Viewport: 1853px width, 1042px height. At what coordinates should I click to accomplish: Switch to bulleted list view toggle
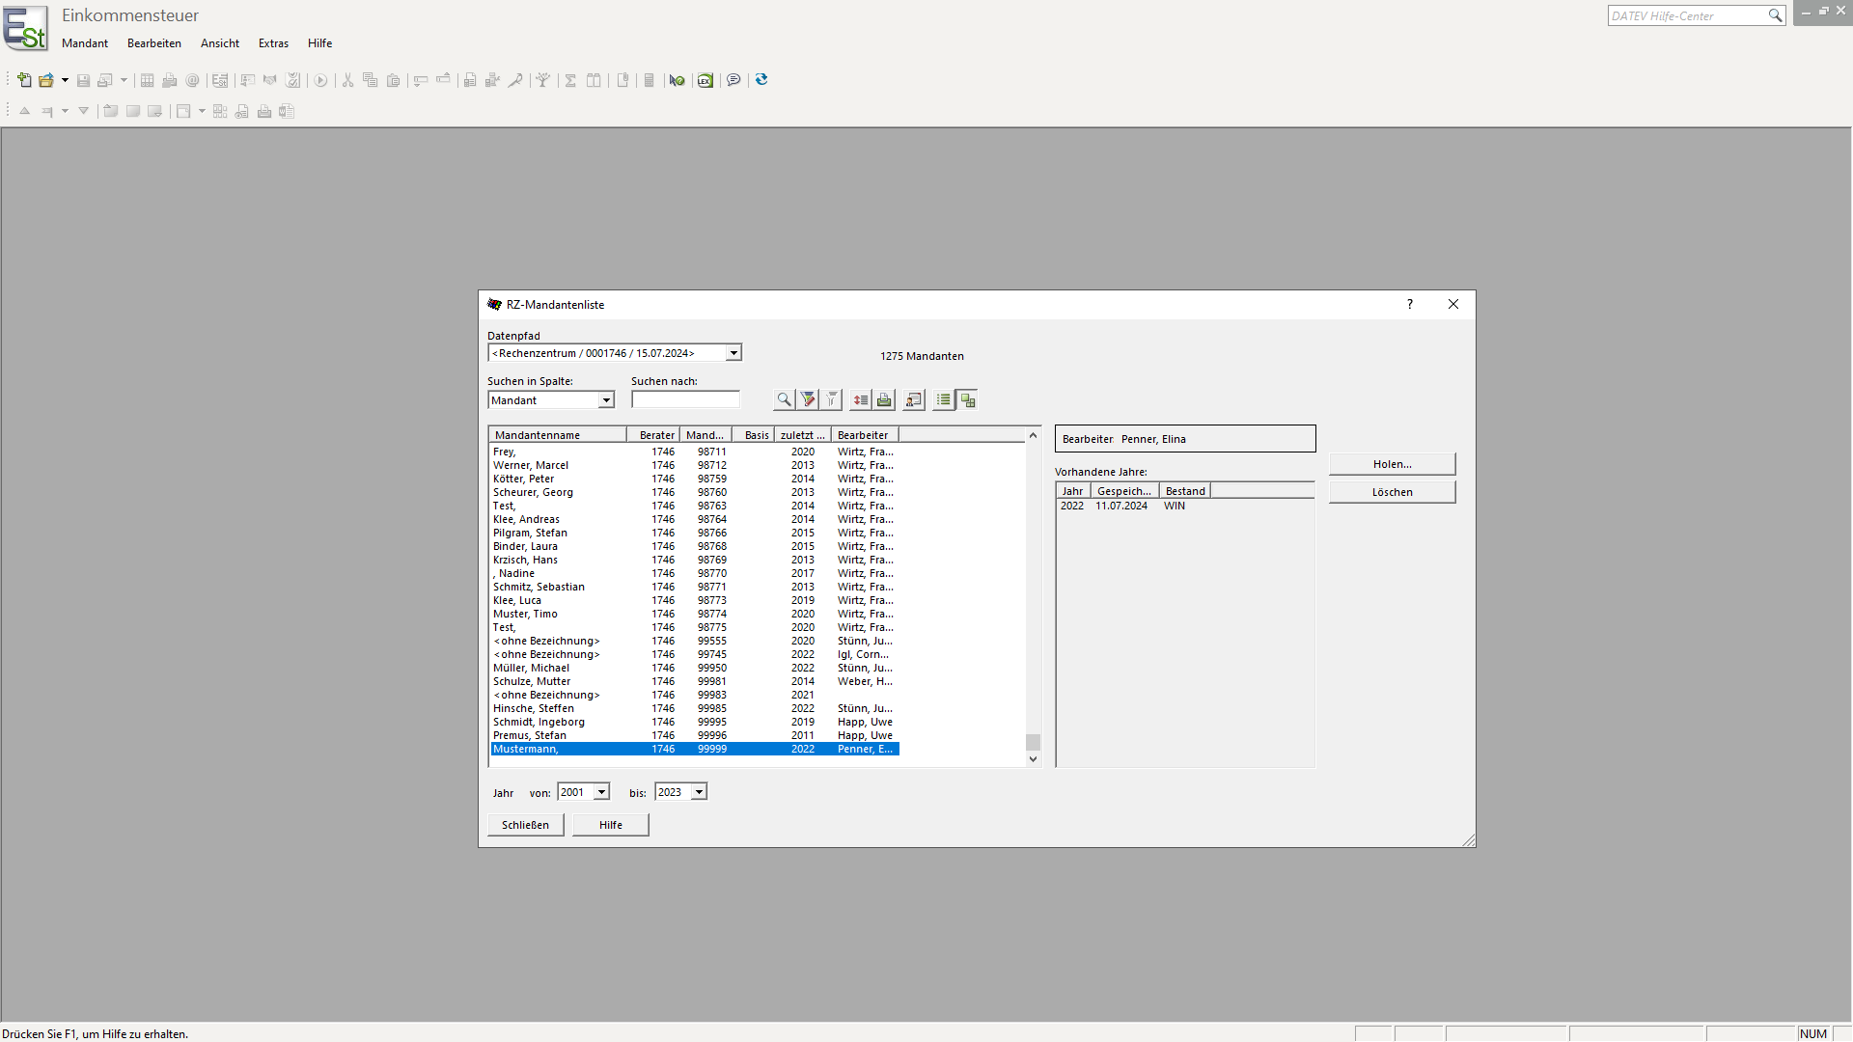(x=943, y=399)
